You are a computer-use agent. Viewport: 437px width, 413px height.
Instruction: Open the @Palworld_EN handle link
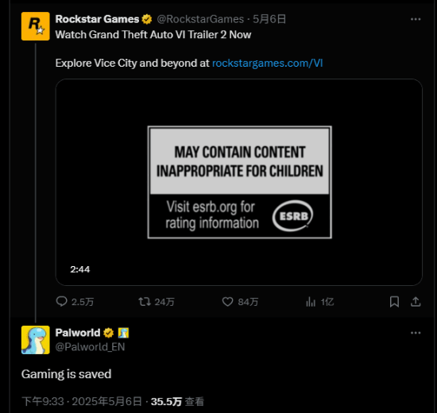point(90,347)
